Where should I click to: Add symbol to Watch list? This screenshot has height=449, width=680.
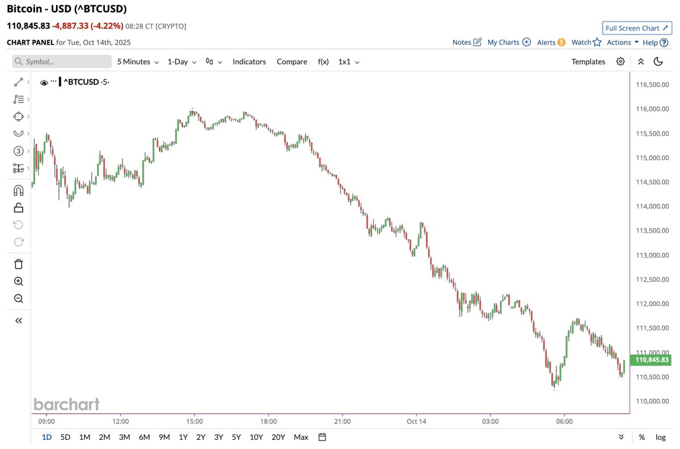tap(586, 42)
